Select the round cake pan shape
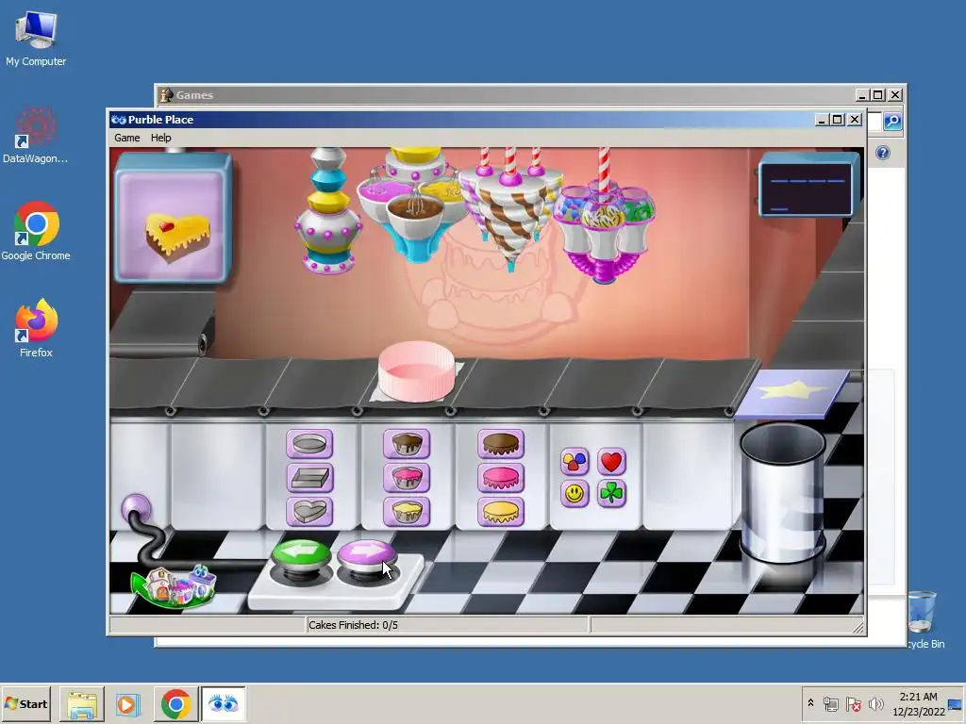Viewport: 966px width, 724px height. tap(309, 443)
